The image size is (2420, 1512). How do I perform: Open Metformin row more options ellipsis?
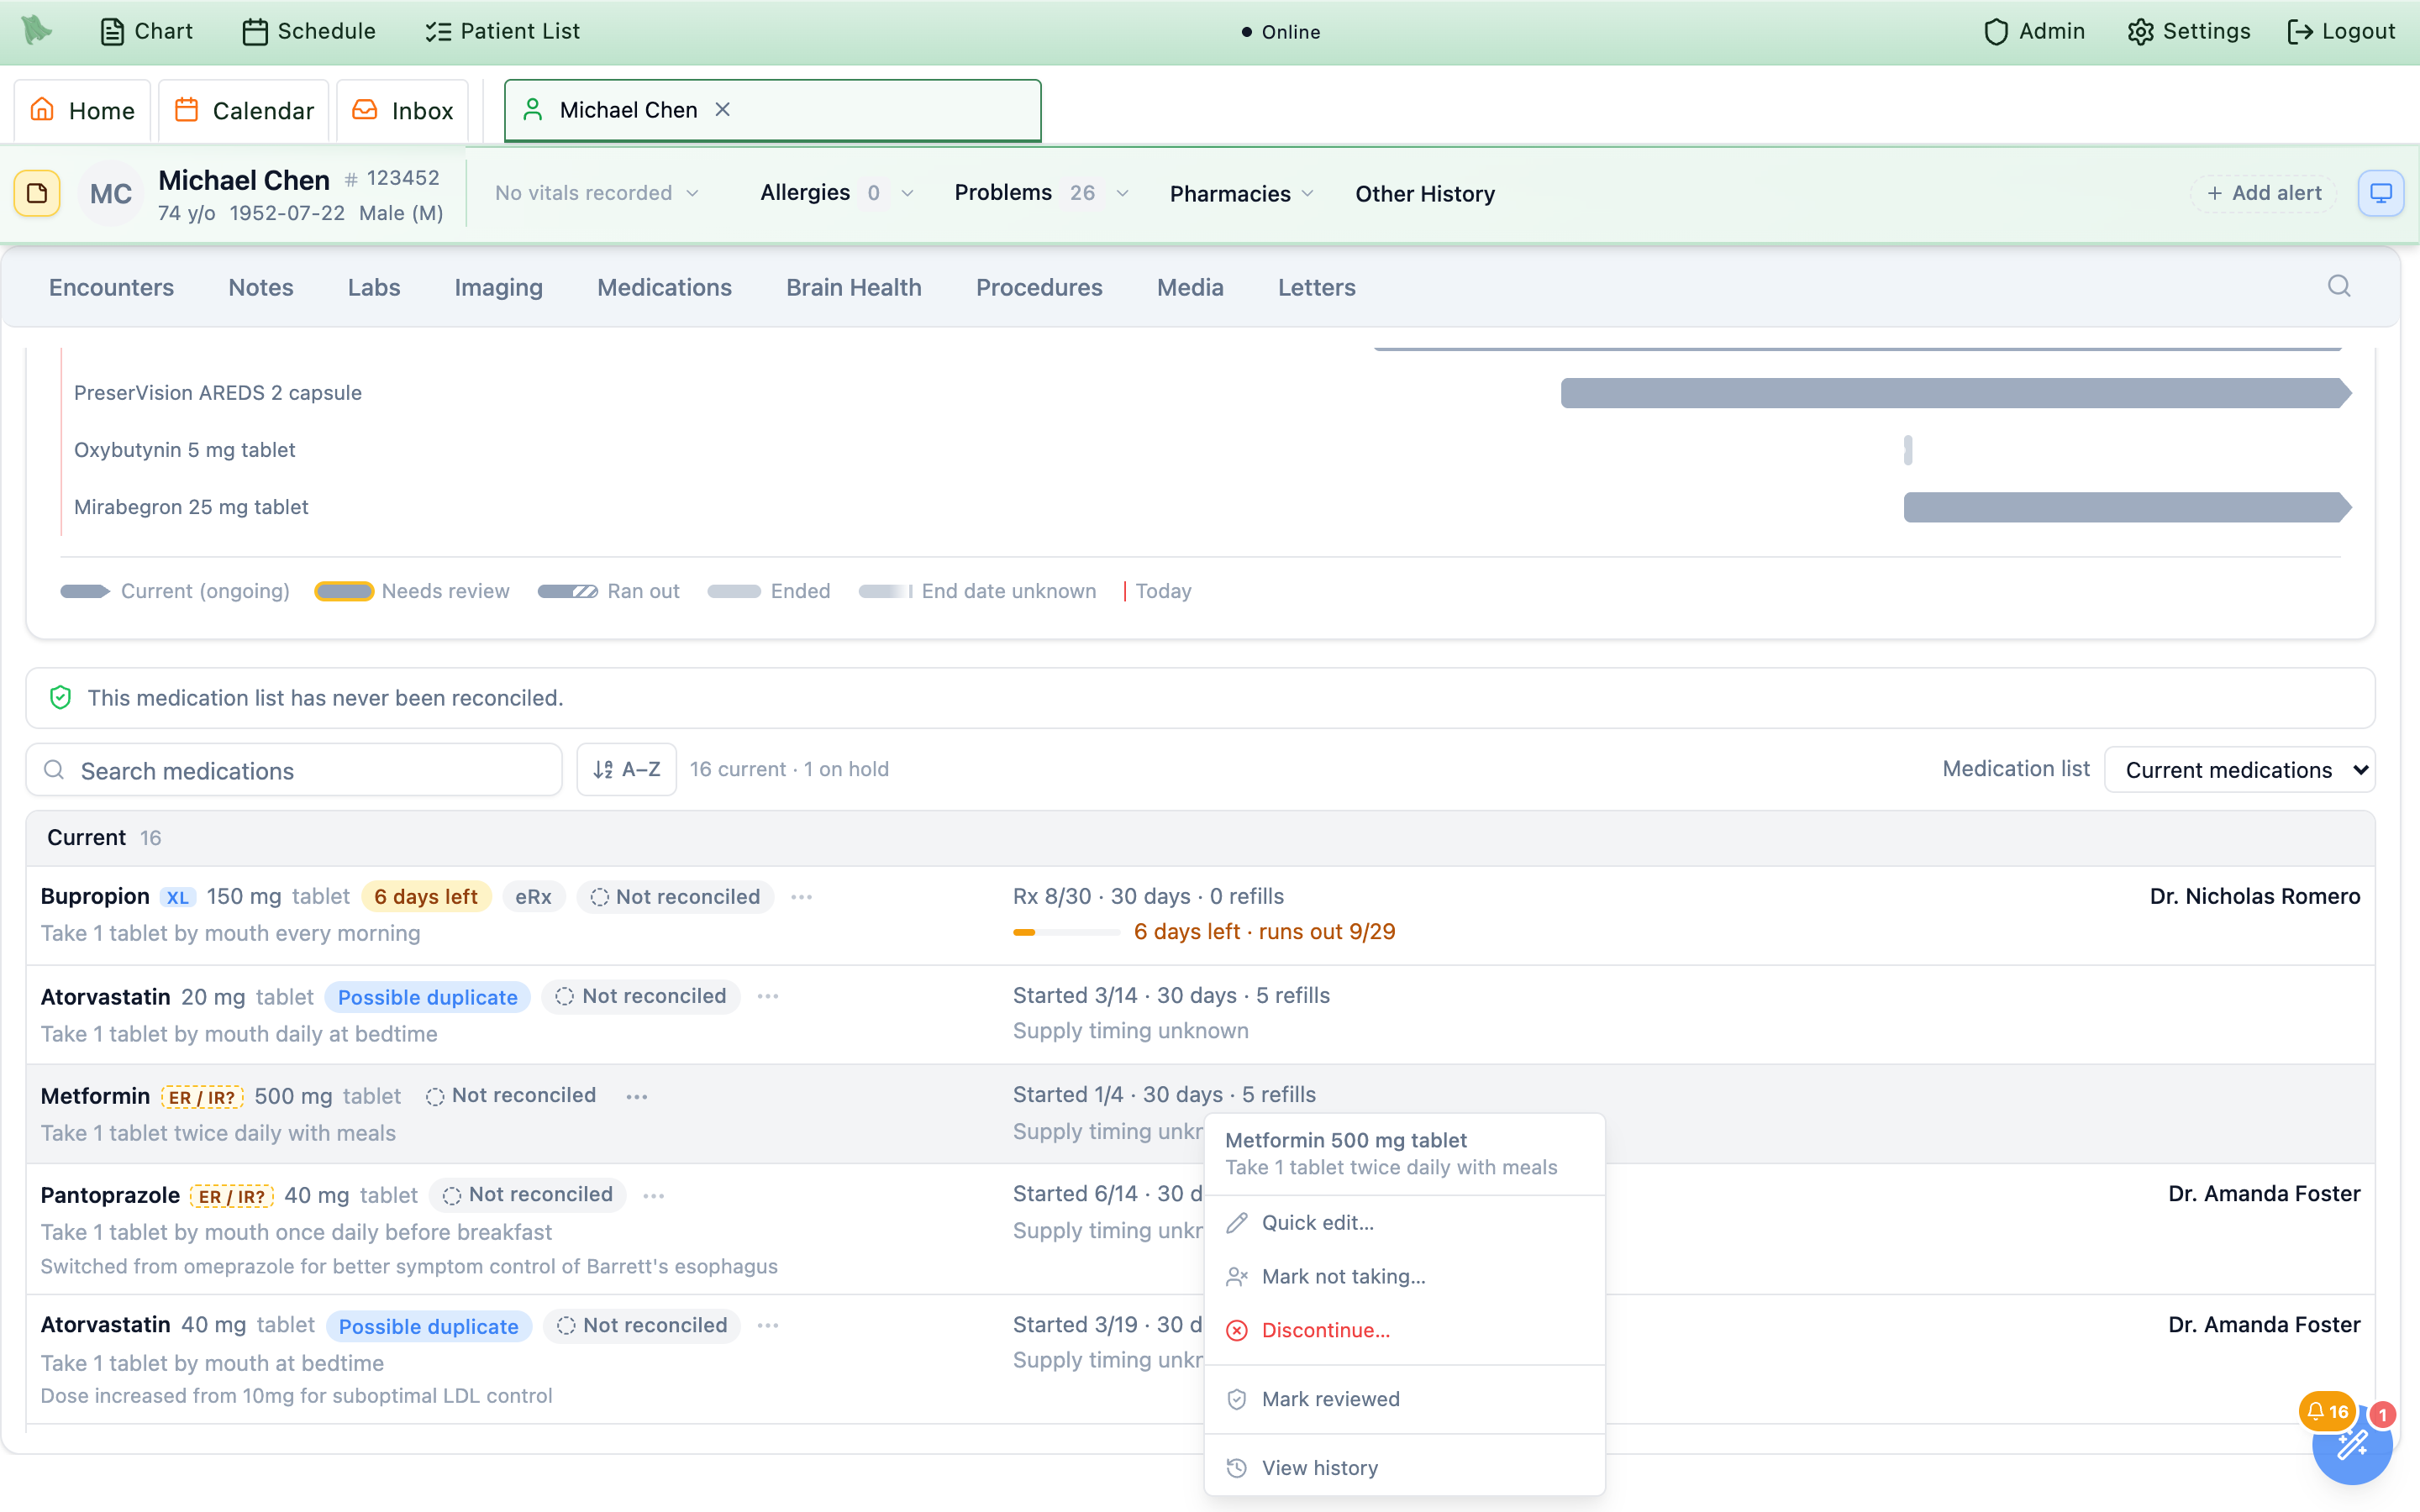tap(637, 1096)
